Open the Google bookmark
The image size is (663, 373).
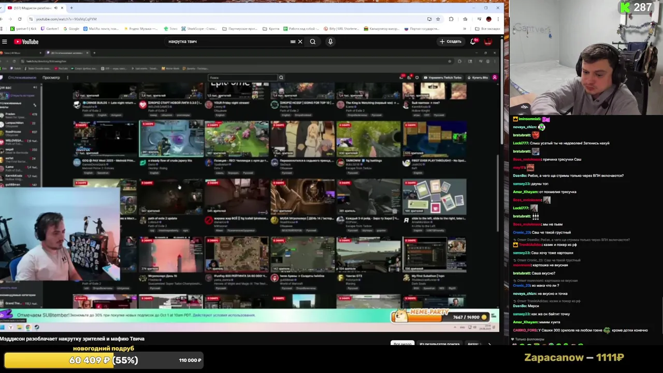(x=71, y=28)
